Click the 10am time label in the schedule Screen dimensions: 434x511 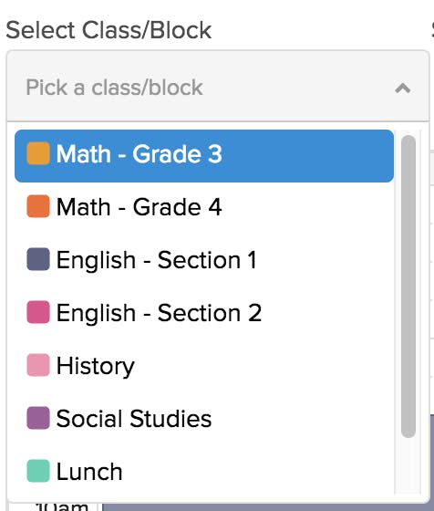click(62, 506)
